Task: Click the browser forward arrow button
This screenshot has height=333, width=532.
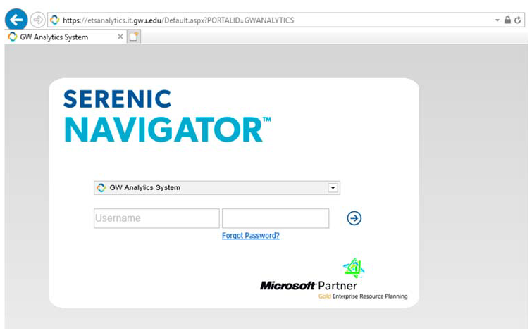Action: click(x=37, y=20)
